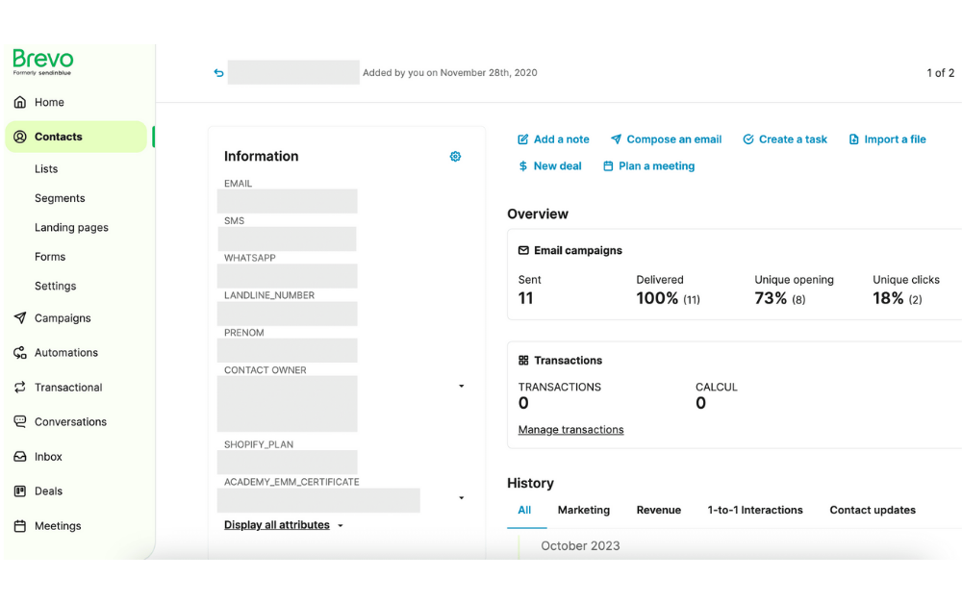962x604 pixels.
Task: Open Lists under Contacts
Action: 46,168
